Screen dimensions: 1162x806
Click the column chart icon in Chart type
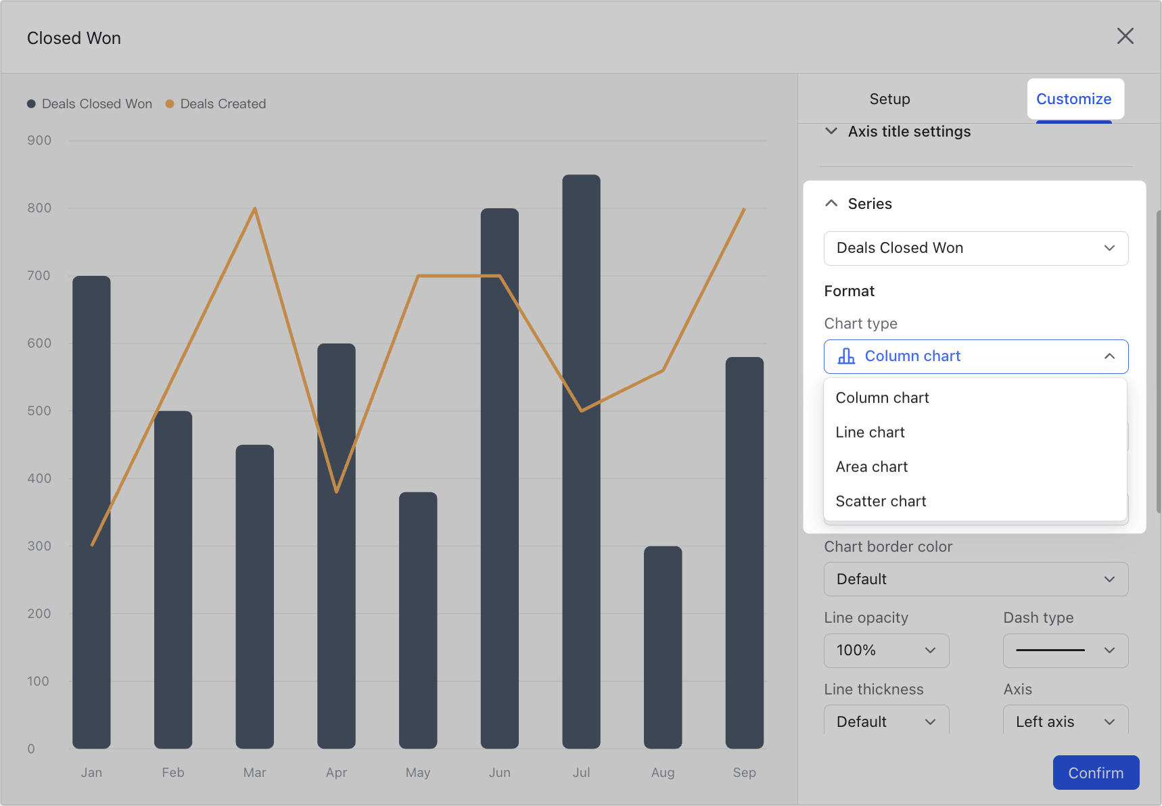846,356
